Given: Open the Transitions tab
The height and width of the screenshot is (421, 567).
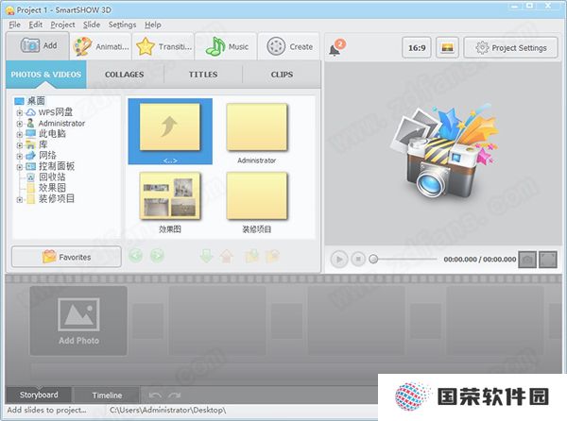Looking at the screenshot, I should pyautogui.click(x=163, y=46).
